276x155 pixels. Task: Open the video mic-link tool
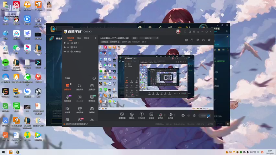click(68, 98)
